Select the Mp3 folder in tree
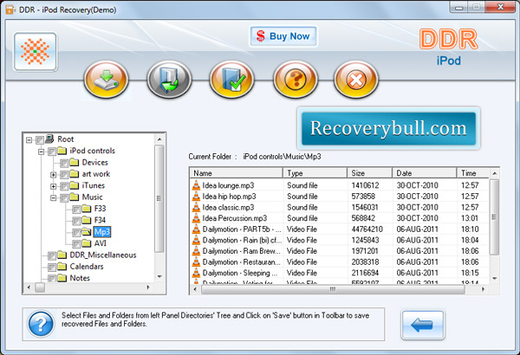 pos(101,232)
